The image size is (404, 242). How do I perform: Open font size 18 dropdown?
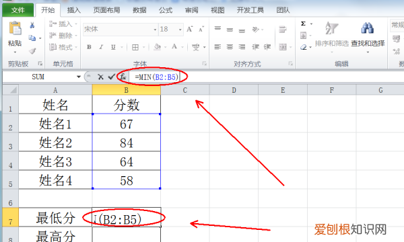coord(180,30)
